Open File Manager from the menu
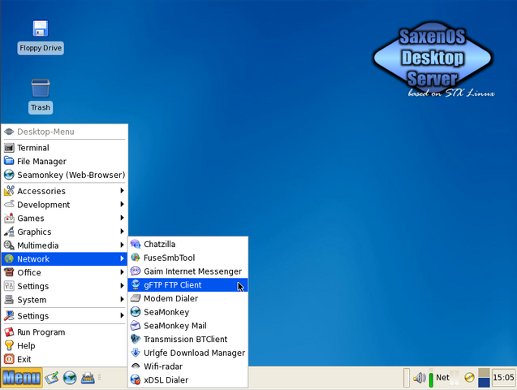The height and width of the screenshot is (390, 517). click(64, 161)
